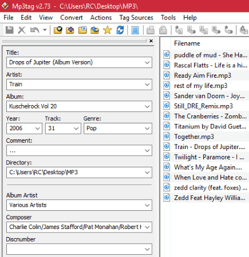Open the Tag Sources menu
Viewport: 249px width, 257px height.
(x=136, y=18)
